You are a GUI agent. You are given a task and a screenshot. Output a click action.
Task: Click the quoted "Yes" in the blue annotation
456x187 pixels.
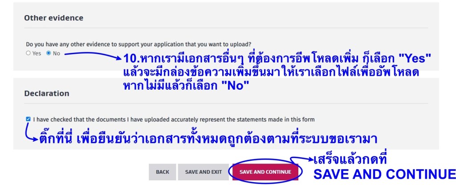click(x=416, y=59)
